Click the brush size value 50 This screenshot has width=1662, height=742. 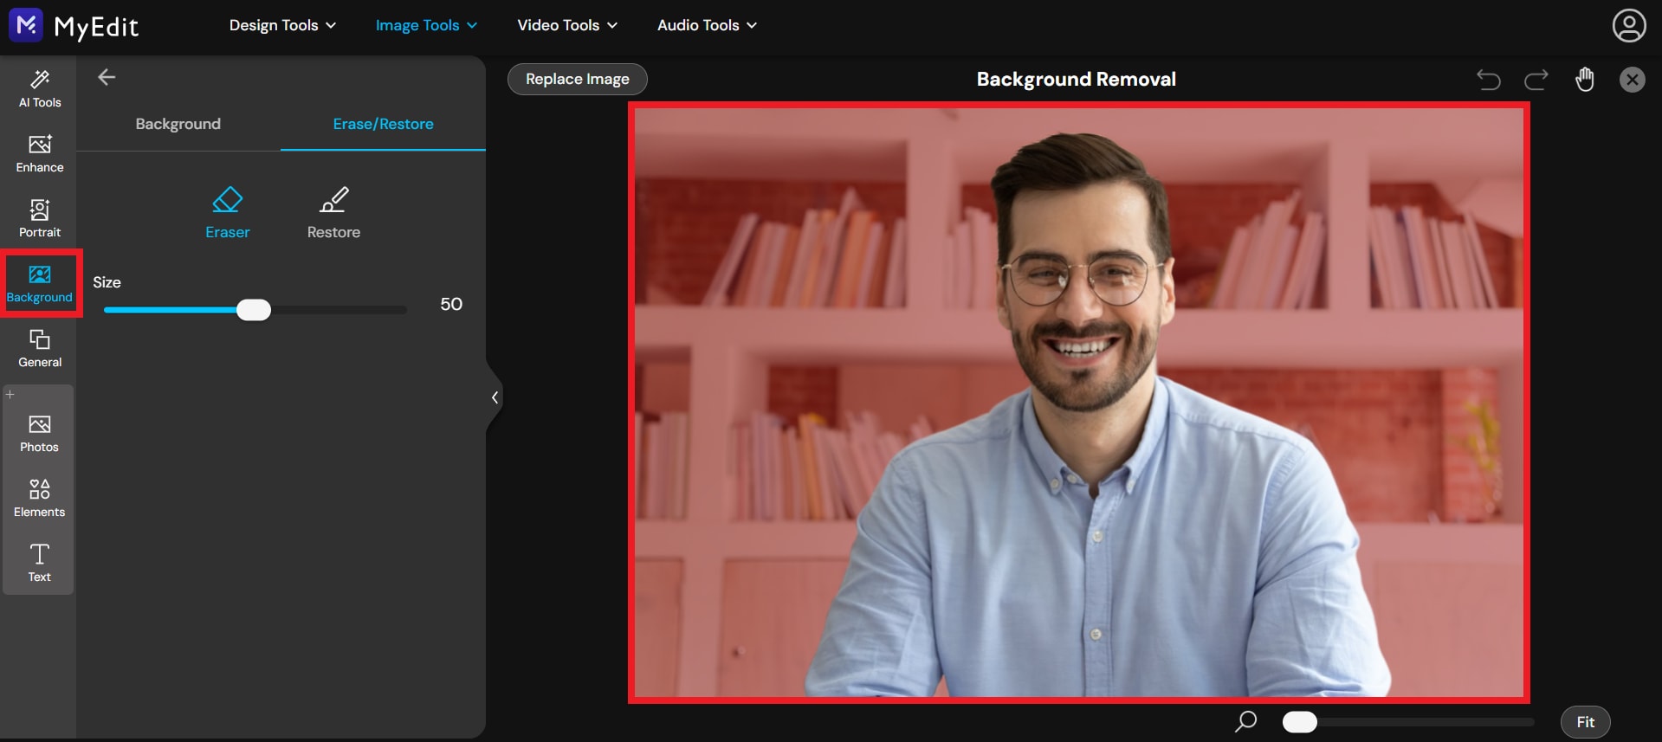pos(451,304)
